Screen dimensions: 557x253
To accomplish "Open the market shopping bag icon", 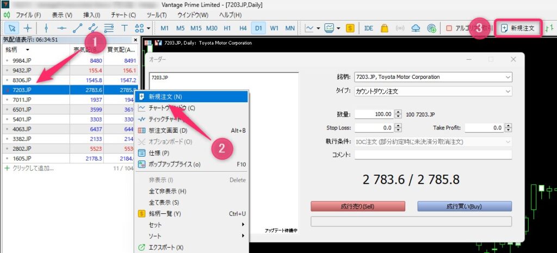I will (x=384, y=28).
